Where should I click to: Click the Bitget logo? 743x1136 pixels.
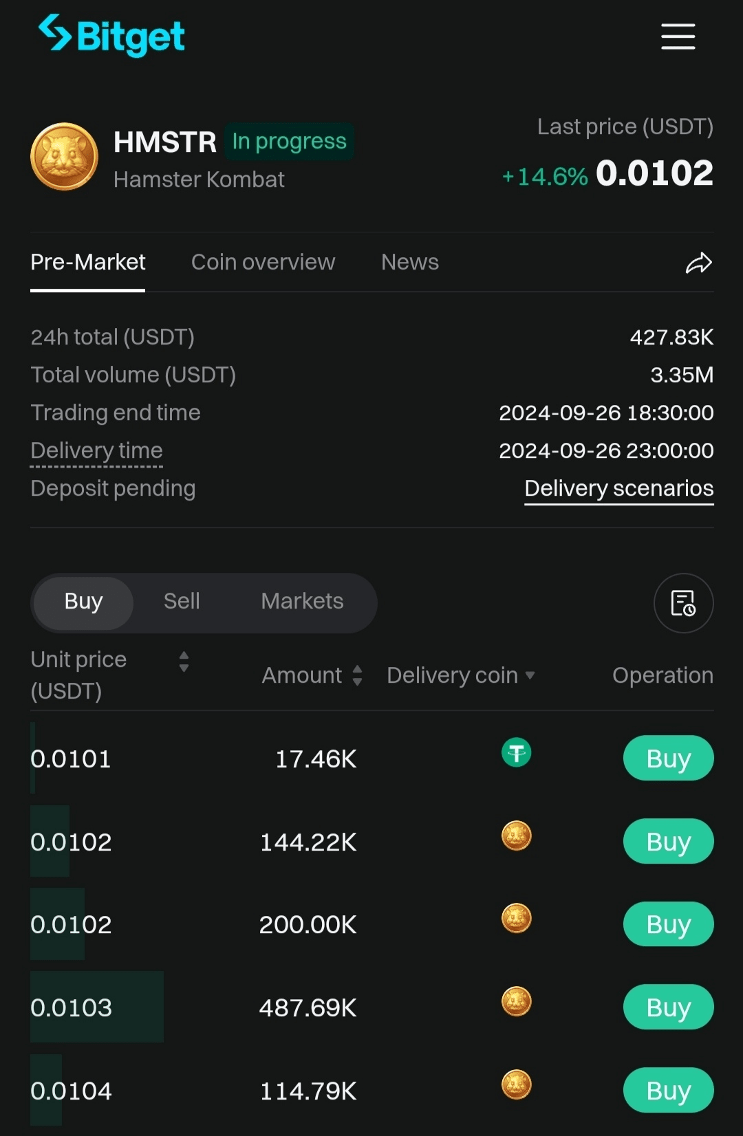click(111, 36)
